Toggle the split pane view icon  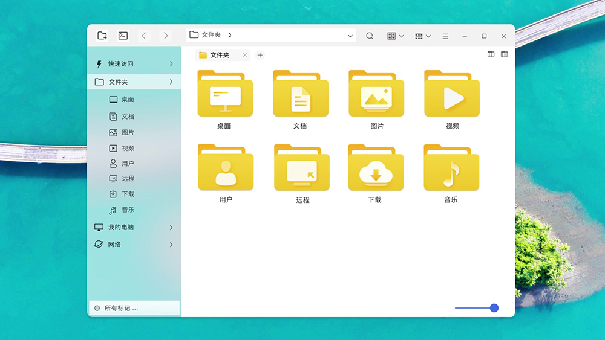point(491,54)
